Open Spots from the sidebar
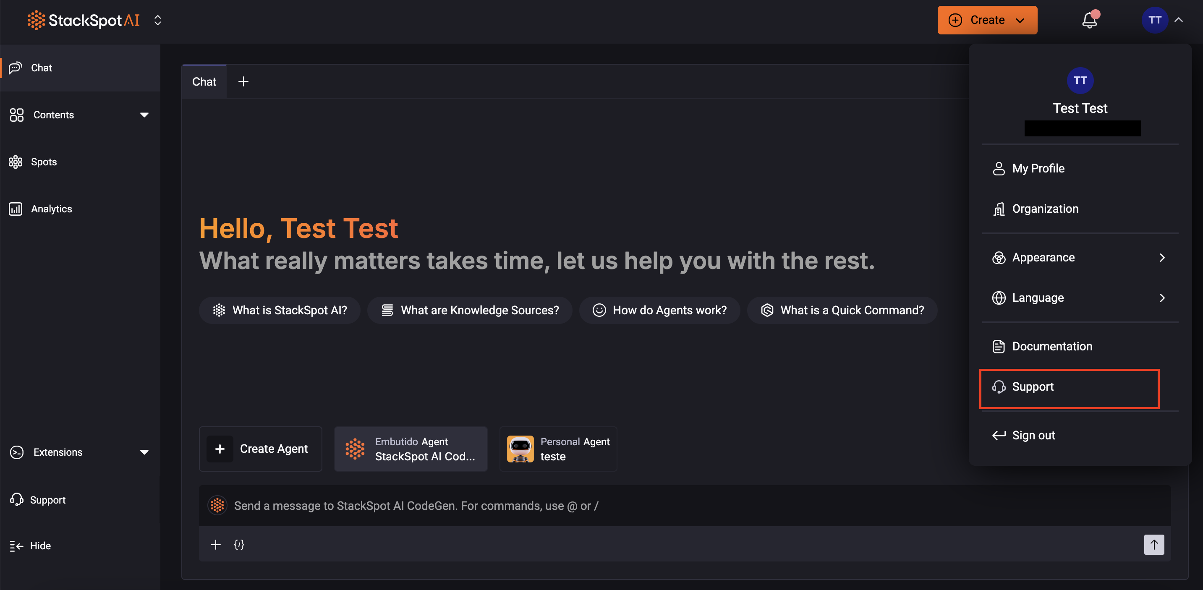 coord(43,162)
